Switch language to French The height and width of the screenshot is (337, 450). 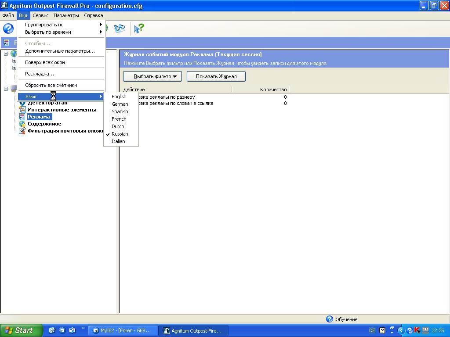coord(121,119)
